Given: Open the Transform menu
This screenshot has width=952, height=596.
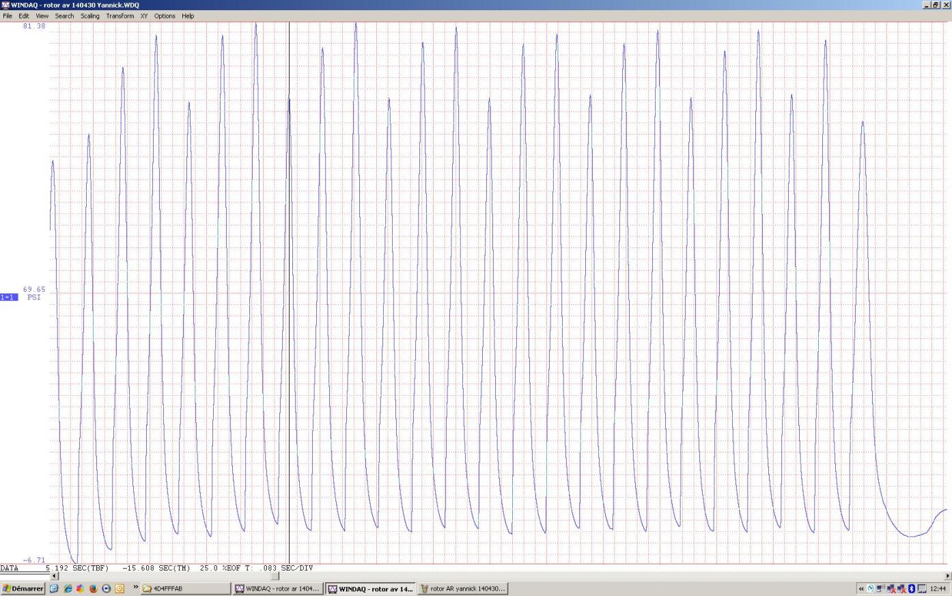Looking at the screenshot, I should 120,16.
